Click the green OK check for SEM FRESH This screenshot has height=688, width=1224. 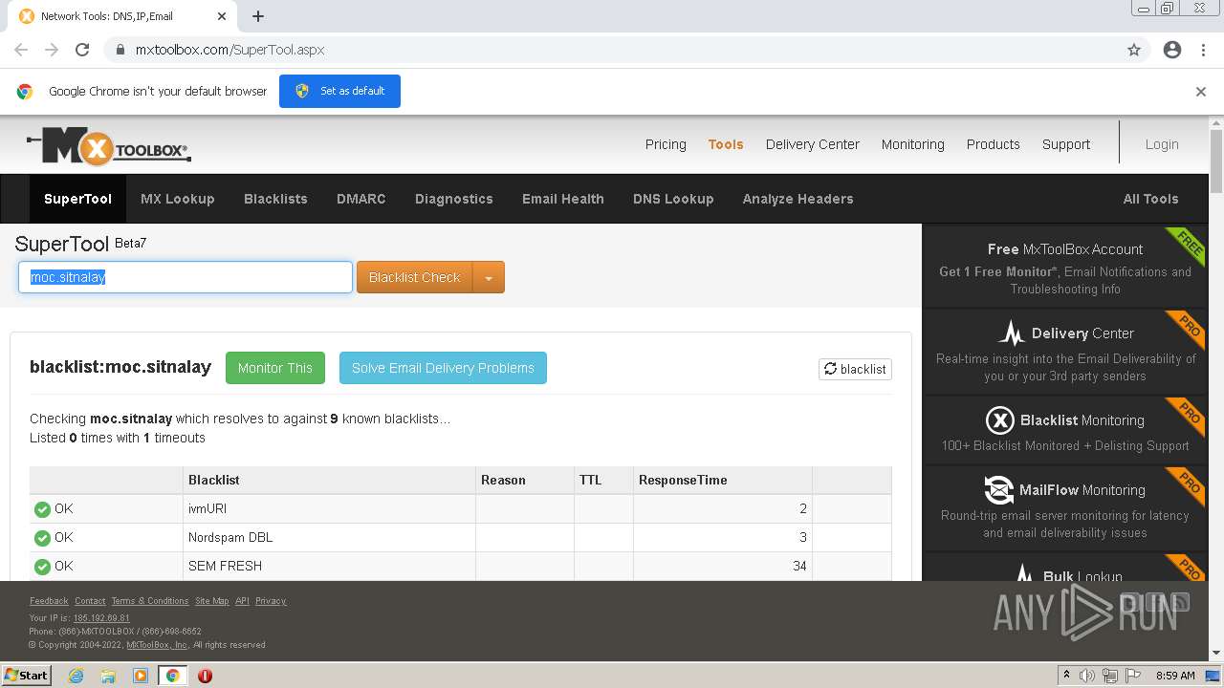click(42, 567)
